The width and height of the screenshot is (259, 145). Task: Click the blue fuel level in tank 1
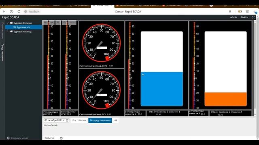(x=162, y=89)
